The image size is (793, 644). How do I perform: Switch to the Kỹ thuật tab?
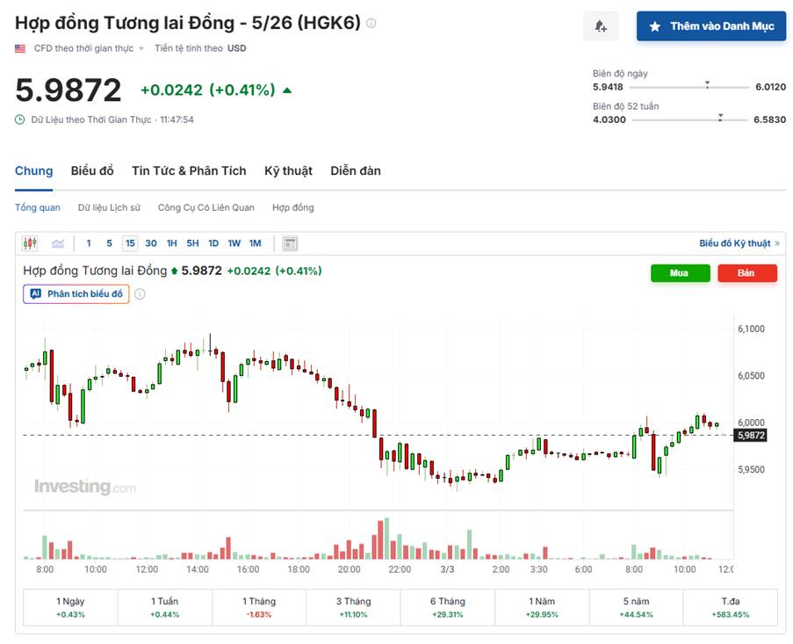288,170
